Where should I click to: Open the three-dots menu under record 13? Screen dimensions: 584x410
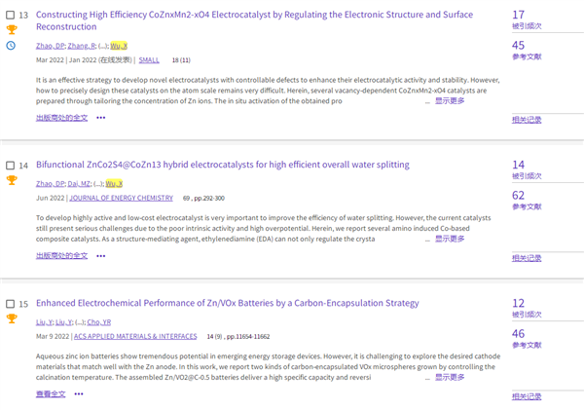point(101,117)
